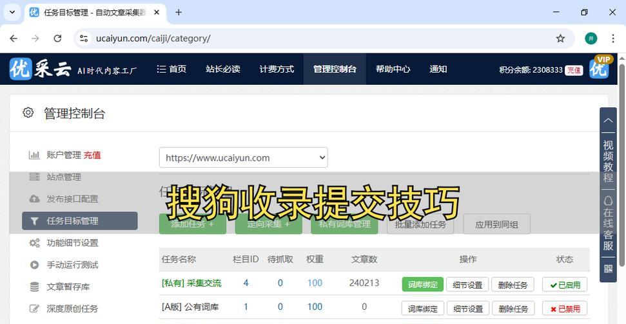Click the database icon for 文章暂存库
The image size is (626, 324).
tap(34, 287)
